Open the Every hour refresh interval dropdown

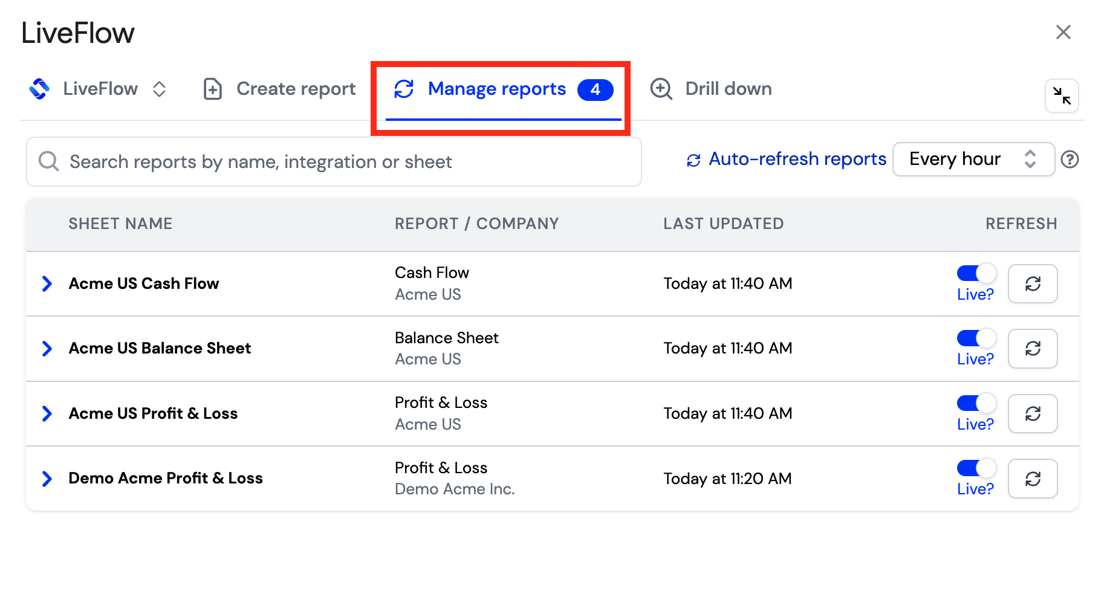(973, 159)
